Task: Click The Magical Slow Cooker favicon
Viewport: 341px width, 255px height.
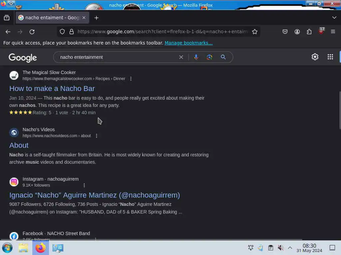Action: click(14, 75)
